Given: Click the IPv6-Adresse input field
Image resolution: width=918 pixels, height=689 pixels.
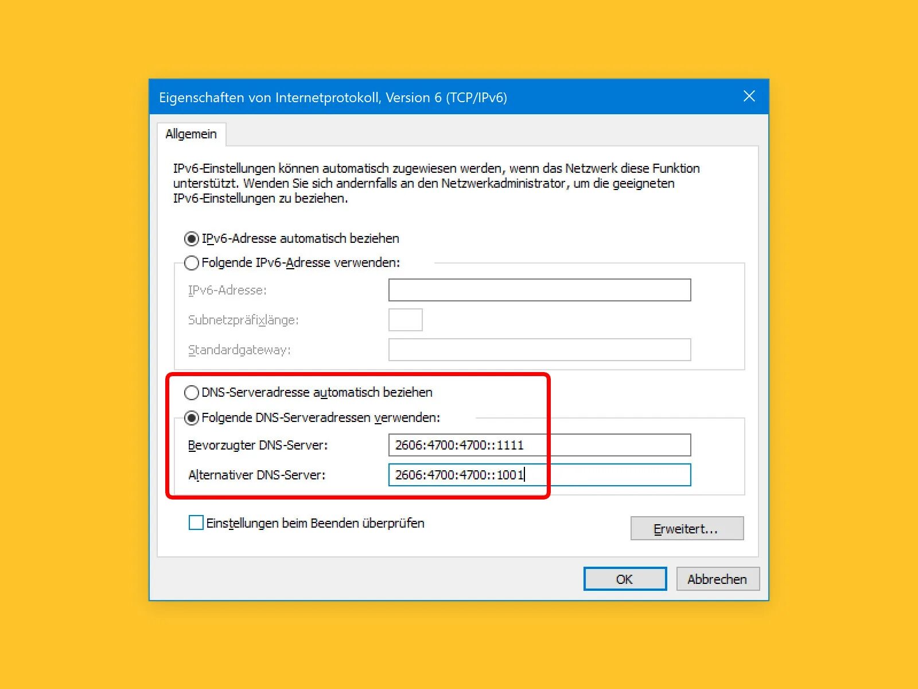Looking at the screenshot, I should coord(539,290).
